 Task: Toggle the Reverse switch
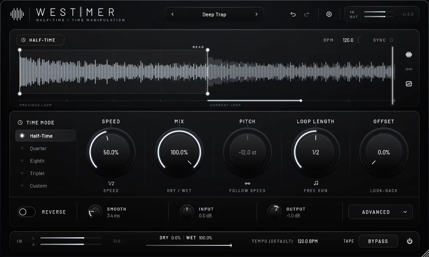click(x=27, y=212)
